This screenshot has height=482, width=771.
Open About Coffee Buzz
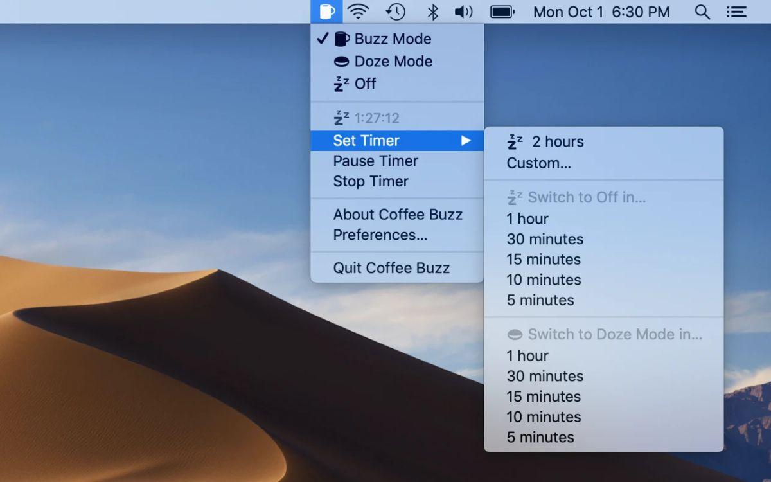tap(397, 215)
